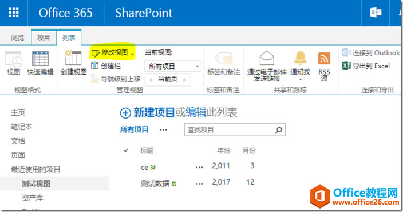Click the 新建项目 link
Screen dimensions: 403x212
tap(153, 112)
